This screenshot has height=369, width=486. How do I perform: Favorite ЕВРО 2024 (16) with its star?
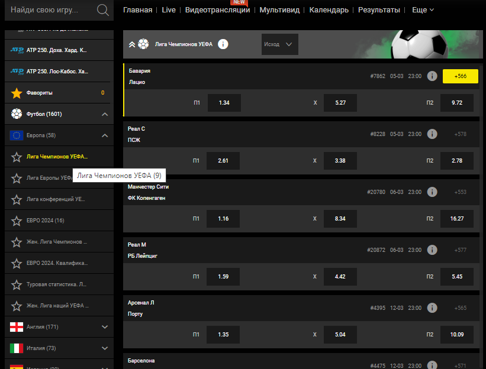click(17, 221)
